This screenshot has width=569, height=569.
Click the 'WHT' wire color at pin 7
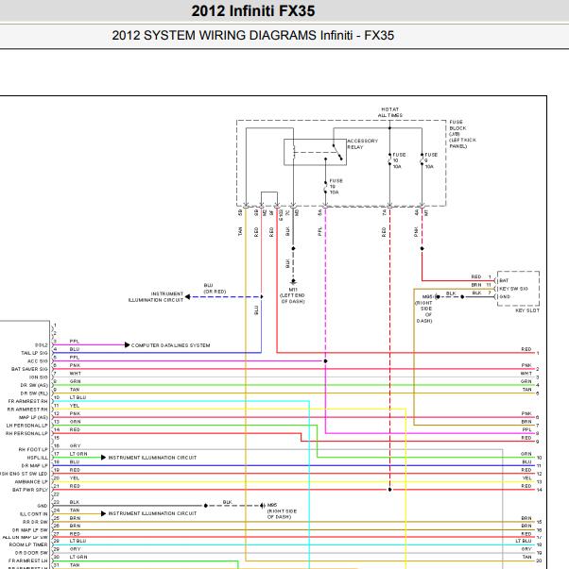click(76, 374)
